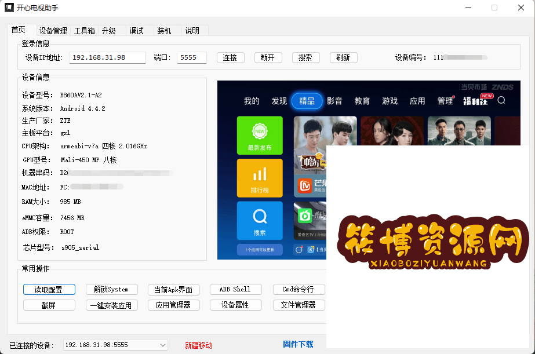Click the 读取配置 button

49,290
